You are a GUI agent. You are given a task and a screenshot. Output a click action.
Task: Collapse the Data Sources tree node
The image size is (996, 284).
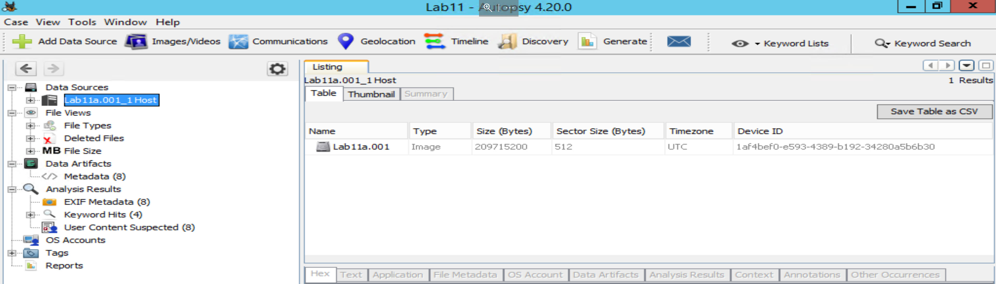coord(12,88)
